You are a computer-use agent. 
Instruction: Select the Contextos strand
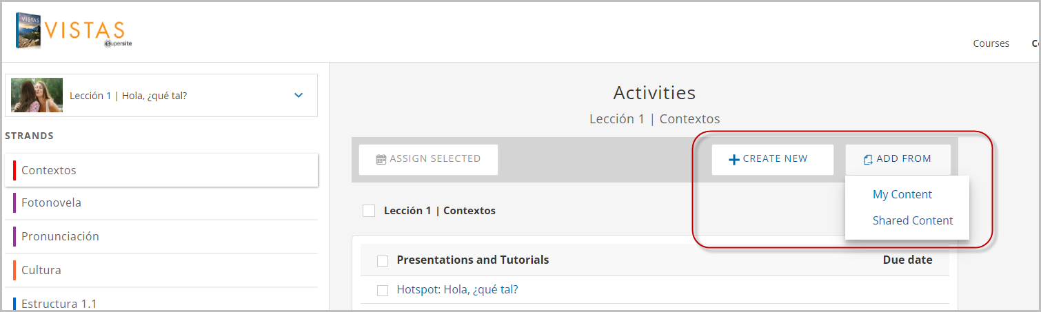click(161, 170)
